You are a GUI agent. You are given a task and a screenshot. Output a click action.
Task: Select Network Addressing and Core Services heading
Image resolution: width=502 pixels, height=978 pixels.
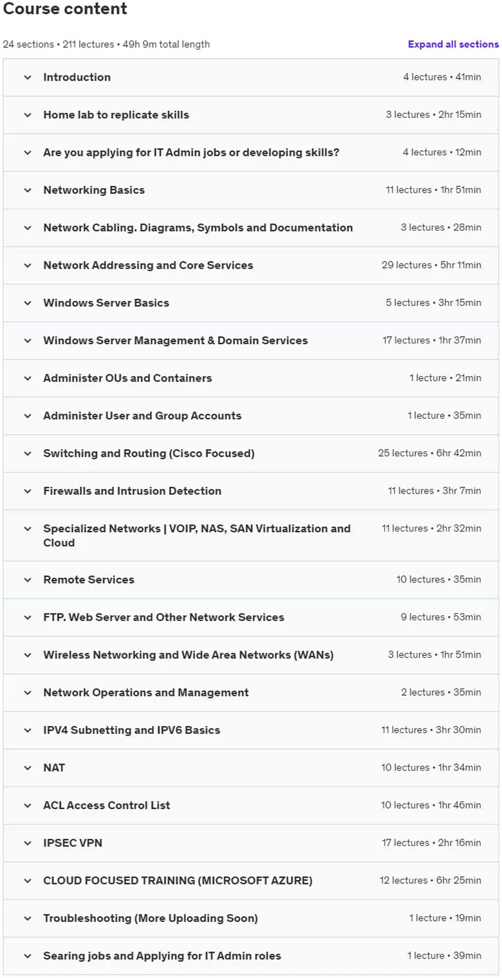(148, 265)
